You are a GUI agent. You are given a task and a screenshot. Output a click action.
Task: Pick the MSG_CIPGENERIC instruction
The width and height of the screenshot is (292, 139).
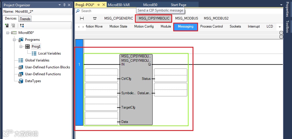point(119,18)
